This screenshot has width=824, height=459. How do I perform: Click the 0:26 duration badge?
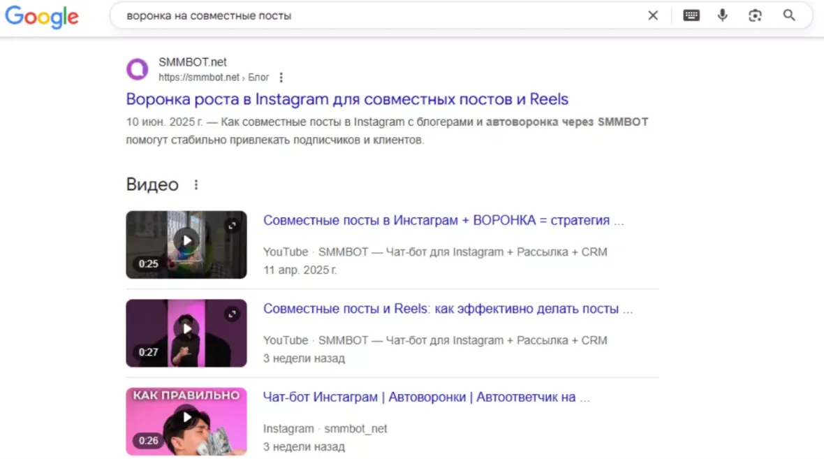tap(148, 440)
